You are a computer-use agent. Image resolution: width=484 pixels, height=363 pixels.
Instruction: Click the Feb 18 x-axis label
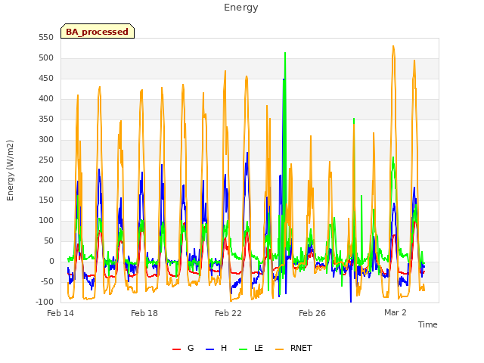tap(144, 313)
